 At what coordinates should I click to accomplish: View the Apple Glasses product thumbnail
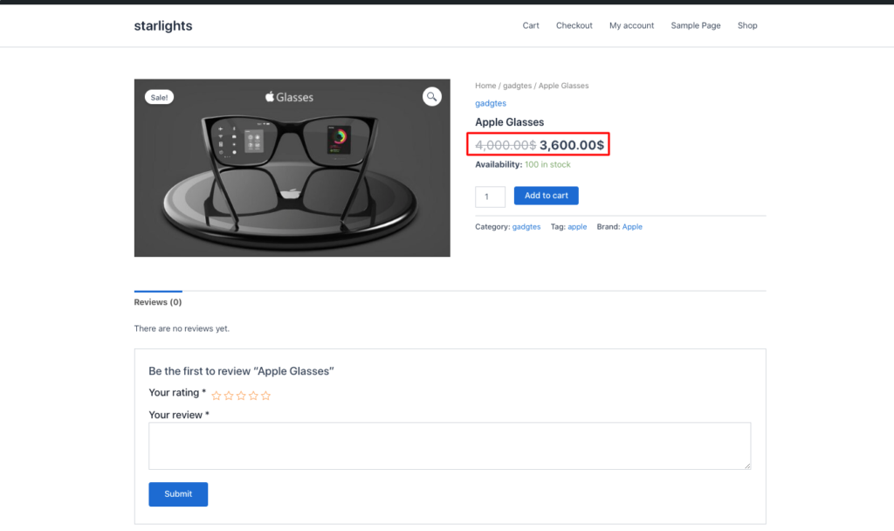coord(292,168)
